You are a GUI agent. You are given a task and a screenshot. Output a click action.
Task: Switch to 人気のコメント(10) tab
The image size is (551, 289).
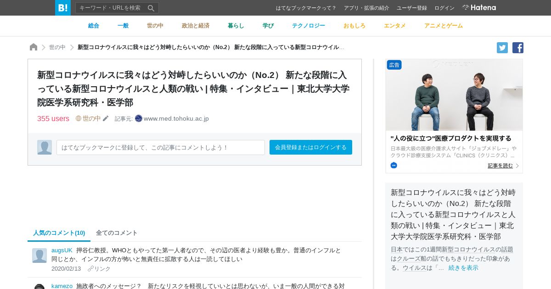coord(59,233)
